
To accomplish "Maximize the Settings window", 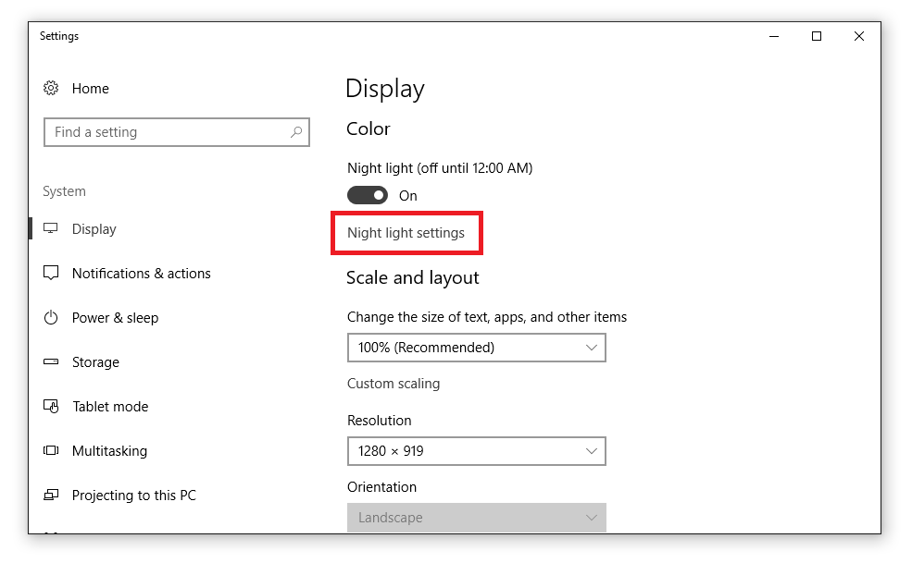I will tap(816, 36).
